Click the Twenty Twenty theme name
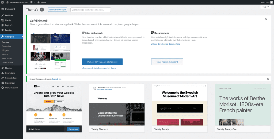 tap(161, 129)
